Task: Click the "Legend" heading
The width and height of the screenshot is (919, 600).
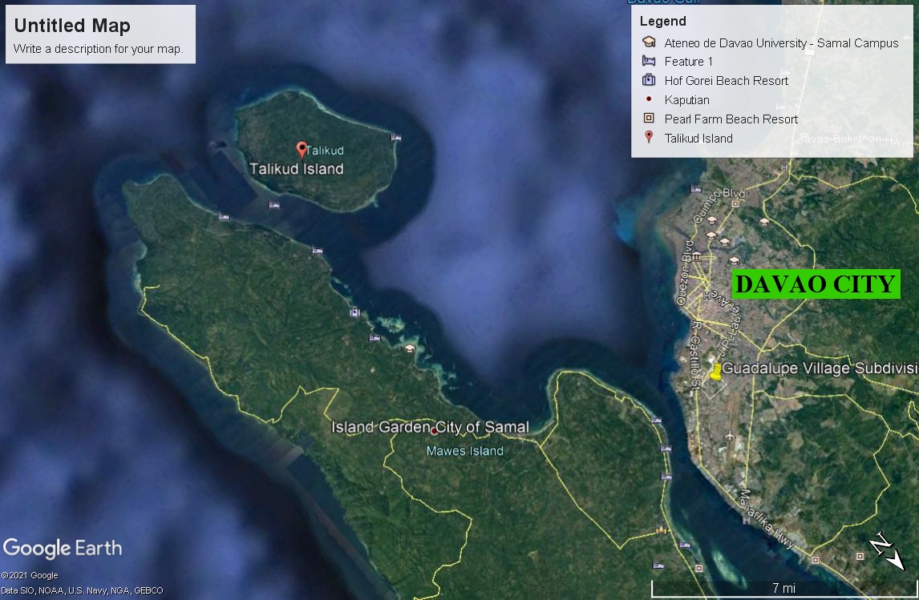Action: coord(663,22)
